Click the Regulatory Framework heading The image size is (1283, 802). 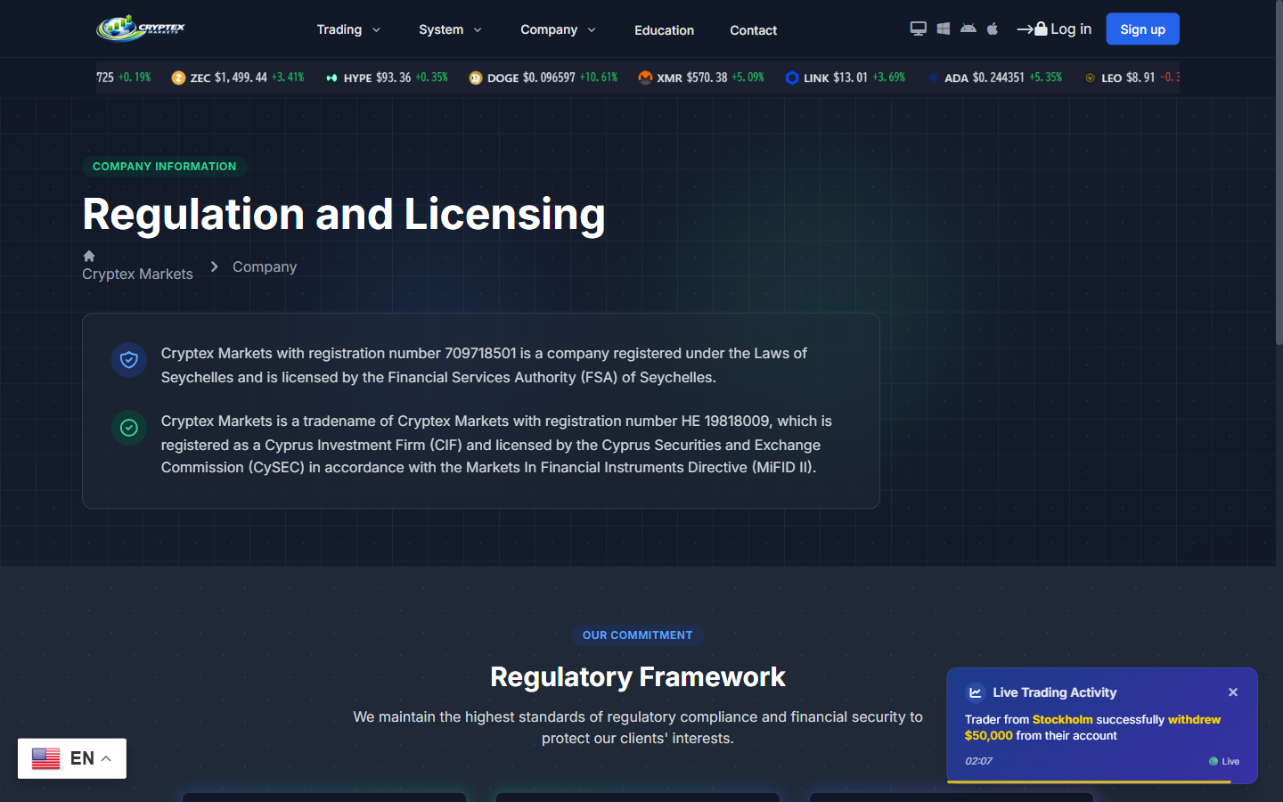click(x=638, y=677)
